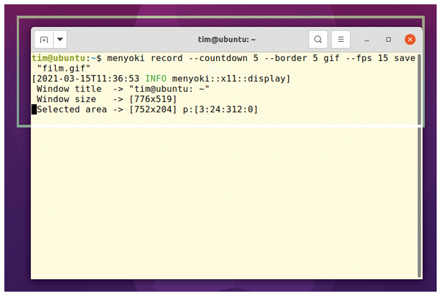Viewport: 441px width, 296px height.
Task: Click the p:[3:24:312:0] padding value
Action: point(220,109)
